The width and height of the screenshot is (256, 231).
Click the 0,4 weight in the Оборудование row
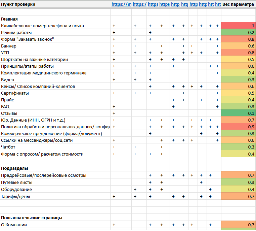coord(239,189)
